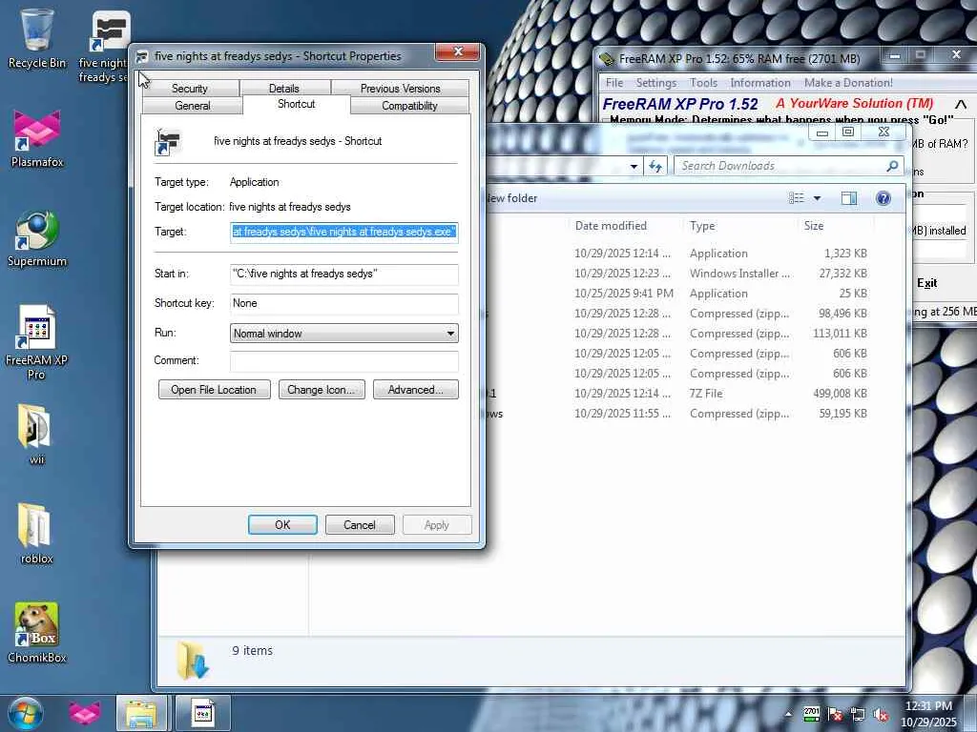Screen dimensions: 977x732
Task: Switch to the General tab
Action: 193,106
